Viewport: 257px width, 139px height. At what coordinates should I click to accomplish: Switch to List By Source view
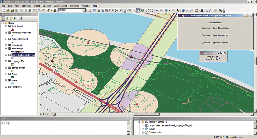click(x=7, y=19)
